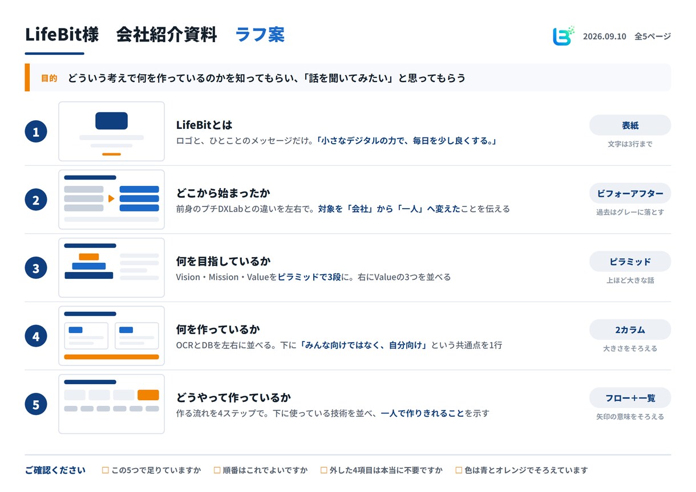The width and height of the screenshot is (696, 492).
Task: Open the pyramid slide thumbnail
Action: (x=112, y=268)
